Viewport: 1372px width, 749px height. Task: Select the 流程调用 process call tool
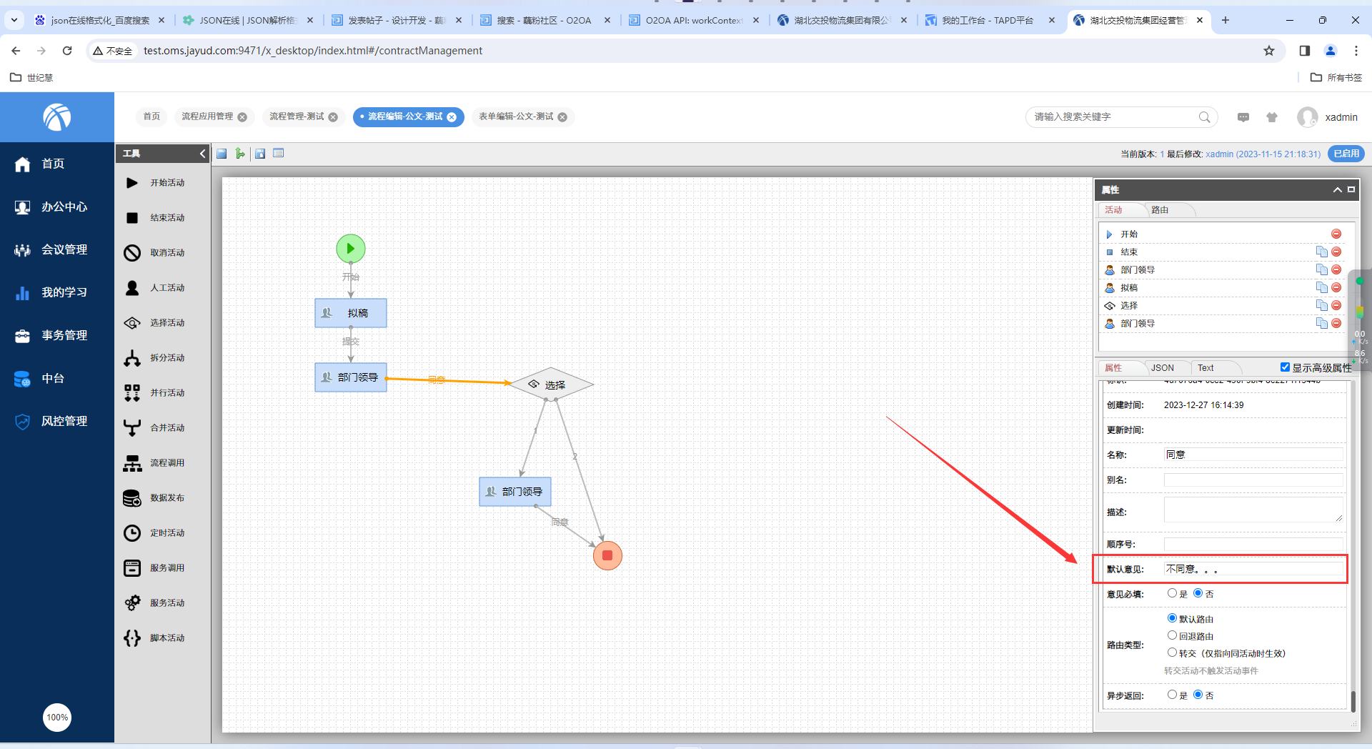[154, 463]
